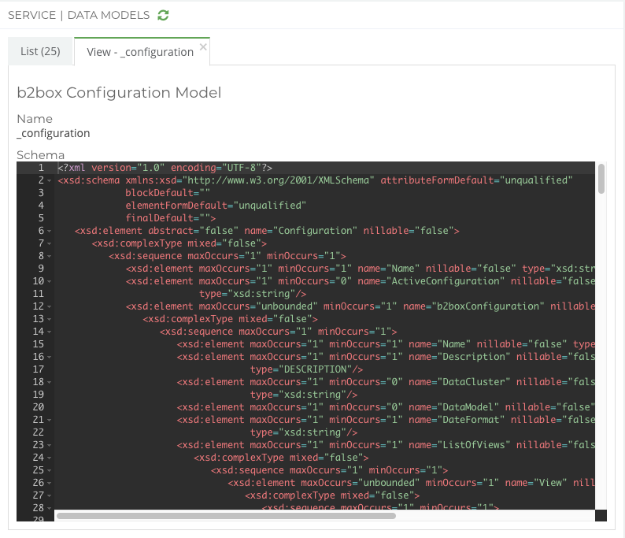Click name="DataCluster" on line 18
Viewport: 625px width, 538px height.
pyautogui.click(x=460, y=382)
